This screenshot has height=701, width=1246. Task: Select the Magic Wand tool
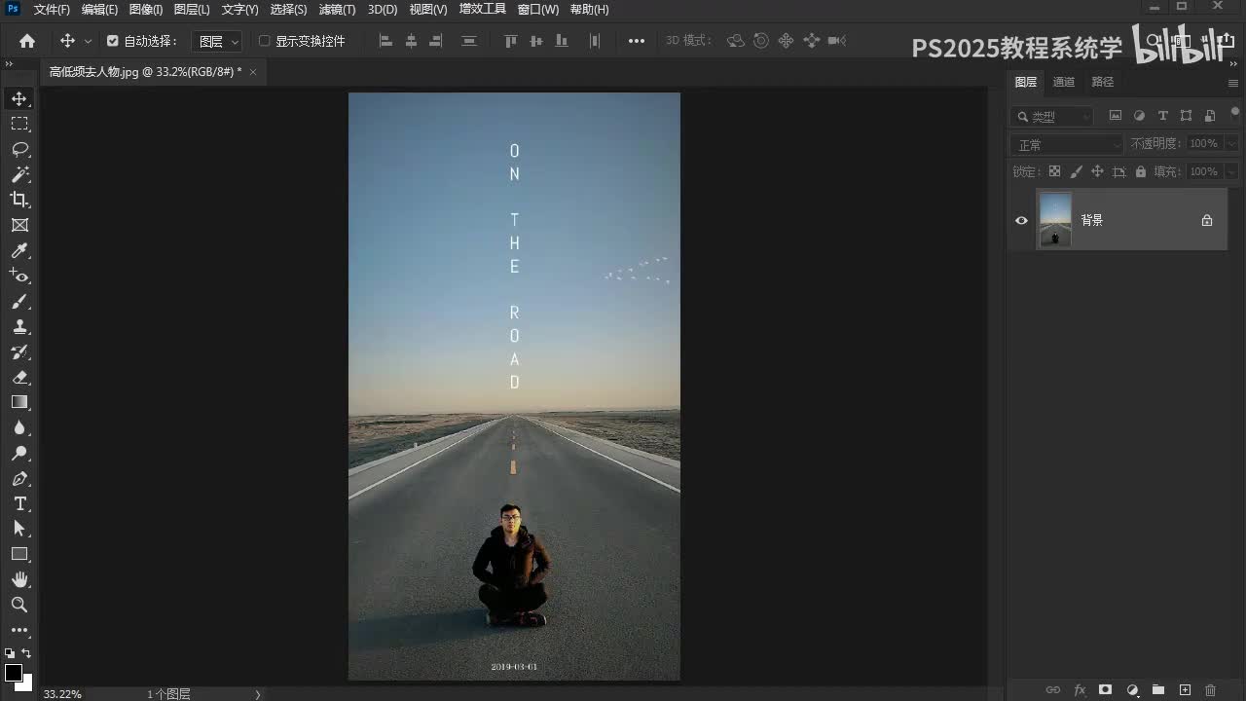pos(19,174)
